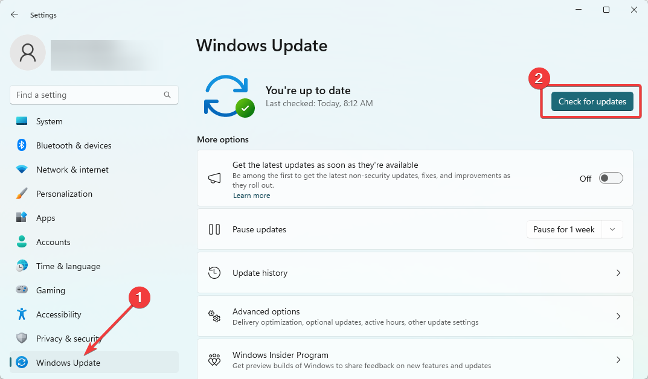Click the 'Last checked: Today, 8:12 AM' text
The image size is (648, 379).
click(319, 104)
